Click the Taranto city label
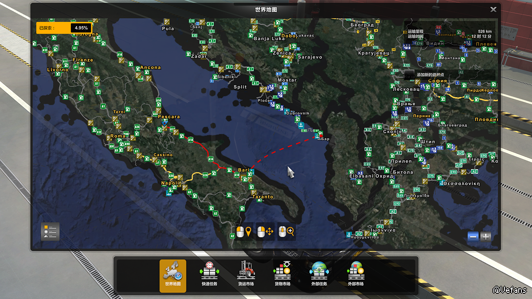The image size is (532, 299). click(x=262, y=197)
